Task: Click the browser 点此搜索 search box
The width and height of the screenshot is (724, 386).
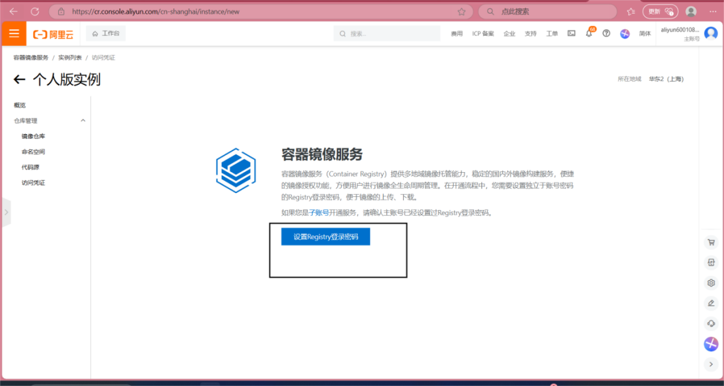Action: pyautogui.click(x=548, y=12)
